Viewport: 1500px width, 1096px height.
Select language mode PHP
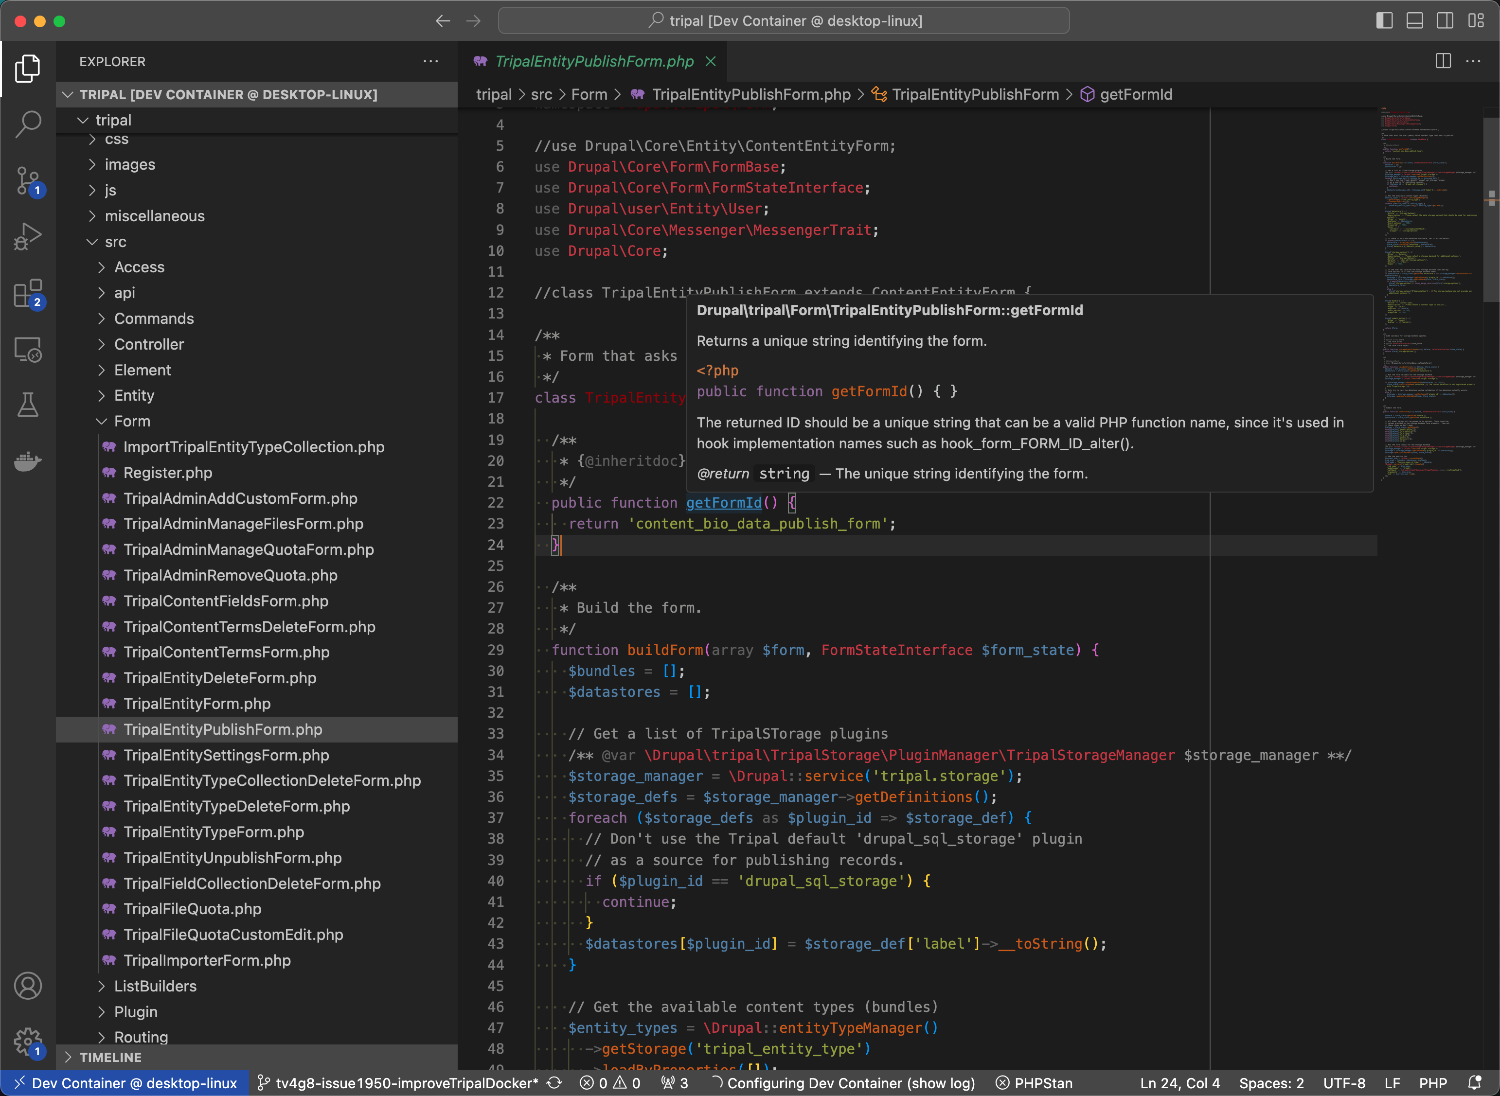pyautogui.click(x=1433, y=1083)
